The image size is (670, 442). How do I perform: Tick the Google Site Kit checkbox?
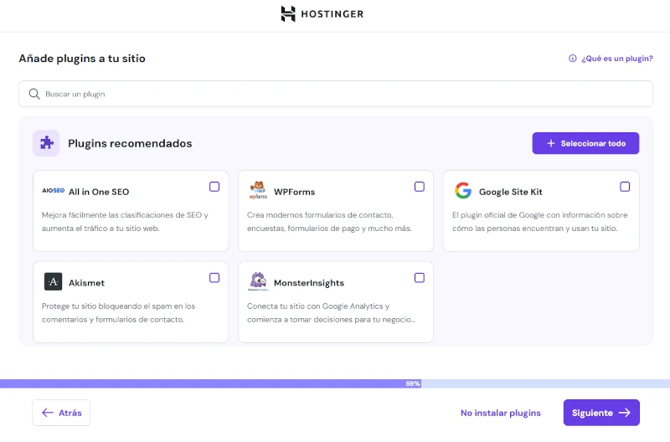(x=625, y=187)
